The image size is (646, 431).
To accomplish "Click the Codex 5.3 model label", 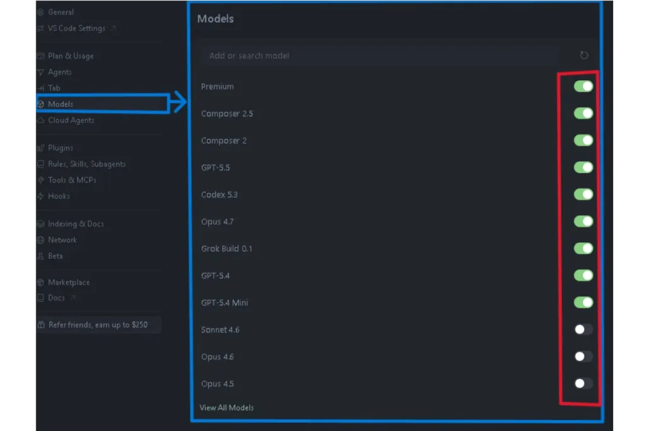I will (x=219, y=194).
